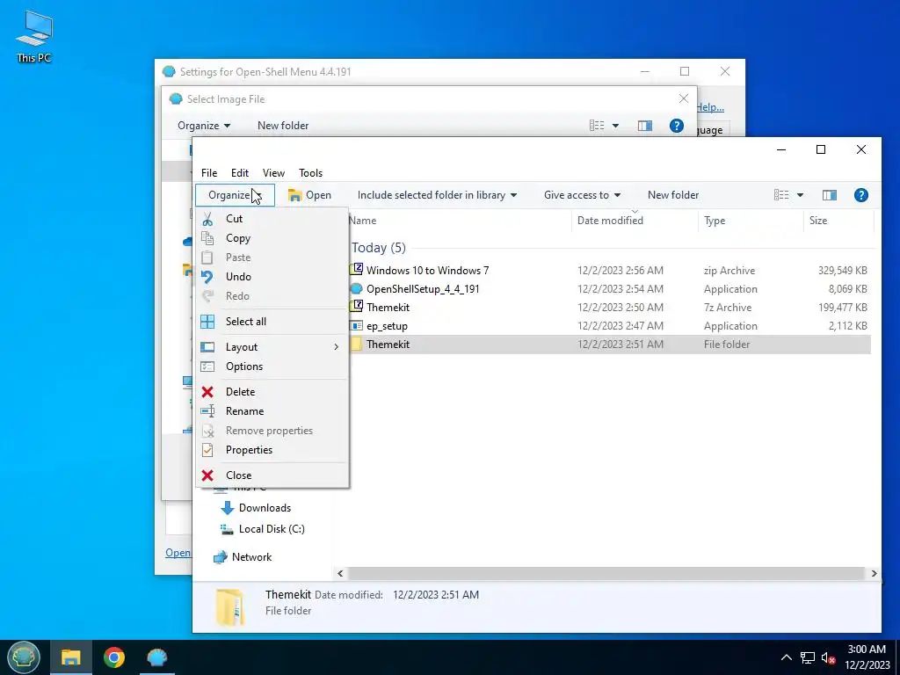Viewport: 900px width, 675px height.
Task: Click the horizontal scrollbar right arrow
Action: pyautogui.click(x=874, y=573)
